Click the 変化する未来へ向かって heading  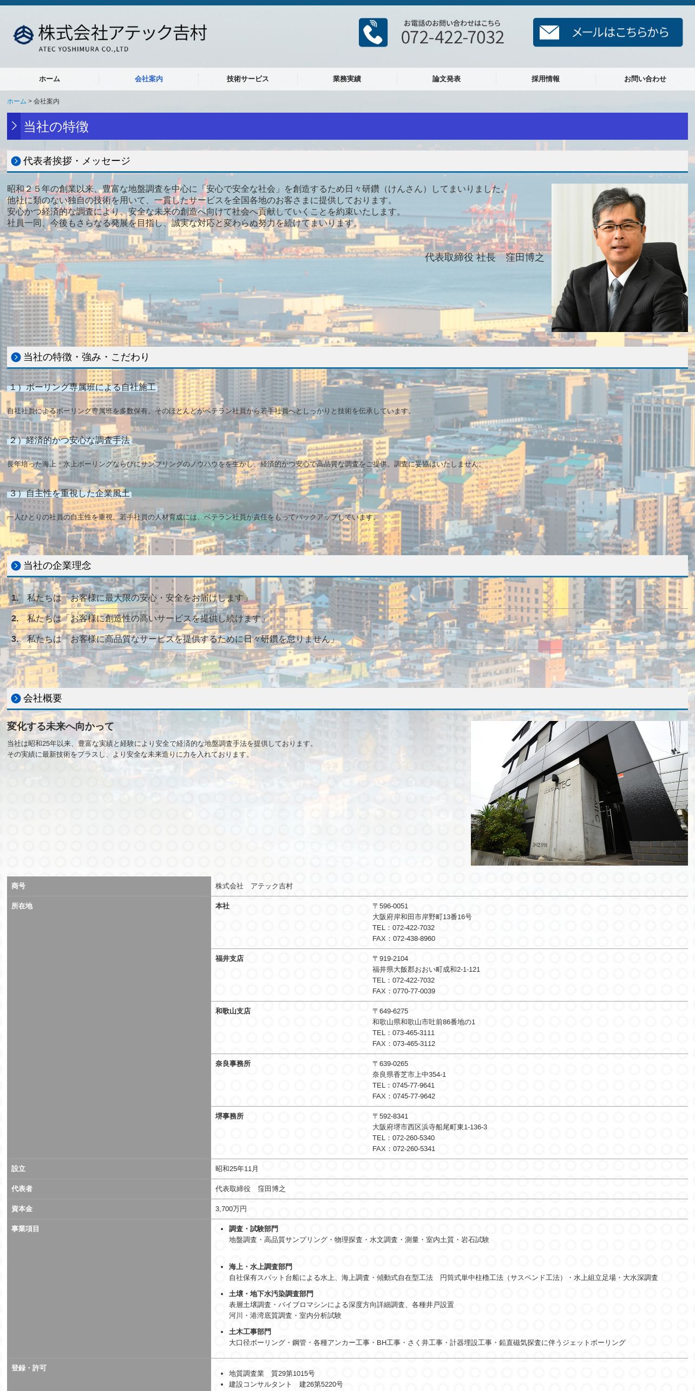click(61, 726)
